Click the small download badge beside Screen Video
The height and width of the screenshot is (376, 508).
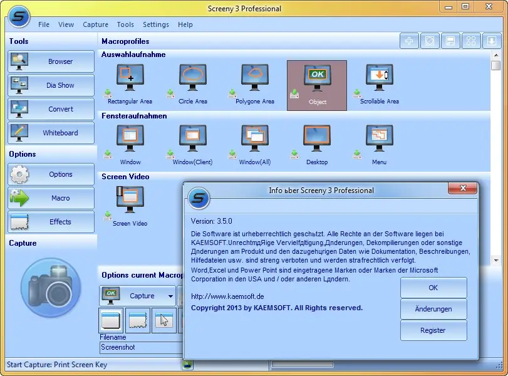click(x=108, y=216)
